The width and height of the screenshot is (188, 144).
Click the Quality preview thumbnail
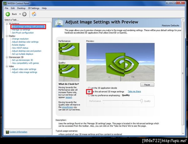tap(69, 73)
